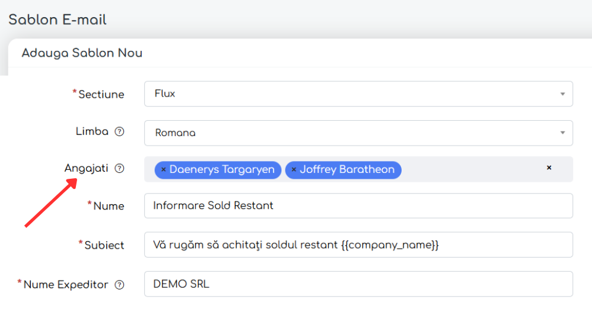This screenshot has height=312, width=592.
Task: Focus the Nume field with Informare Sold Restant
Action: pos(358,206)
